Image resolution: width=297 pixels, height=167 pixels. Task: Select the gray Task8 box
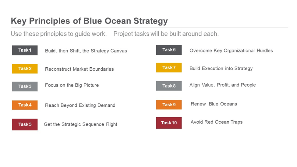point(169,86)
